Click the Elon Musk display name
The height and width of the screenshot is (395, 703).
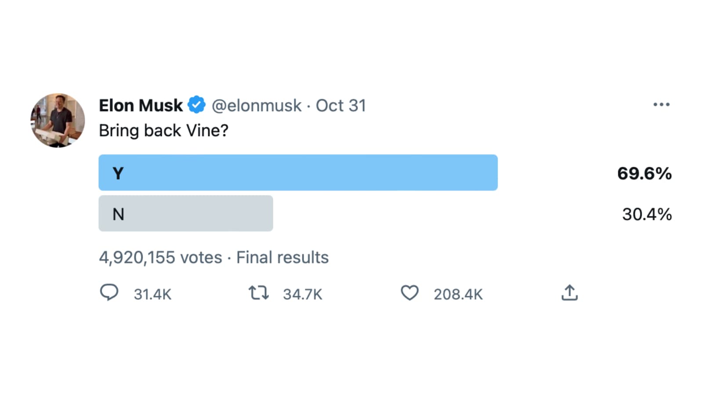tap(141, 105)
